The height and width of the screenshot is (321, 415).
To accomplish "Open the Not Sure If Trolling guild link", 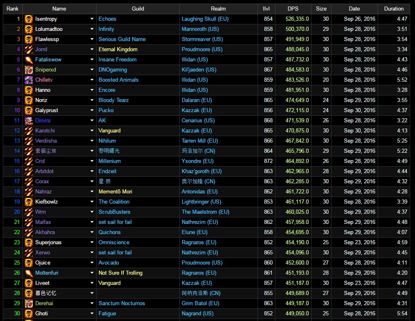I will coord(120,273).
